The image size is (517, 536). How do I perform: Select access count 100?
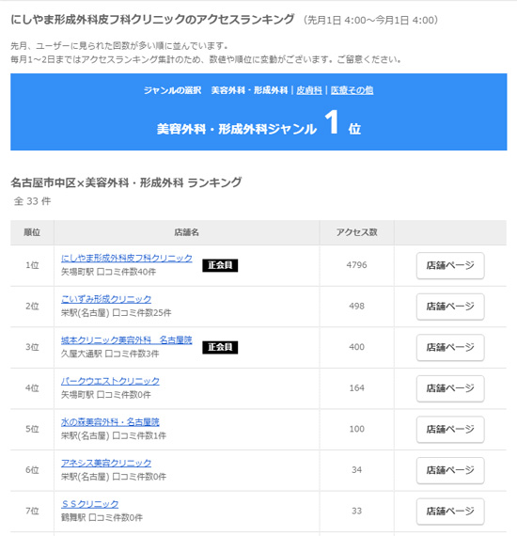[357, 429]
